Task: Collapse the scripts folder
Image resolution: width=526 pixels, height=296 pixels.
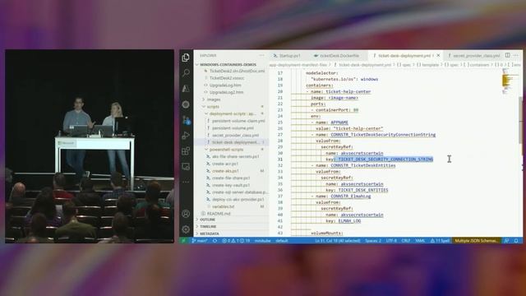Action: coord(213,107)
